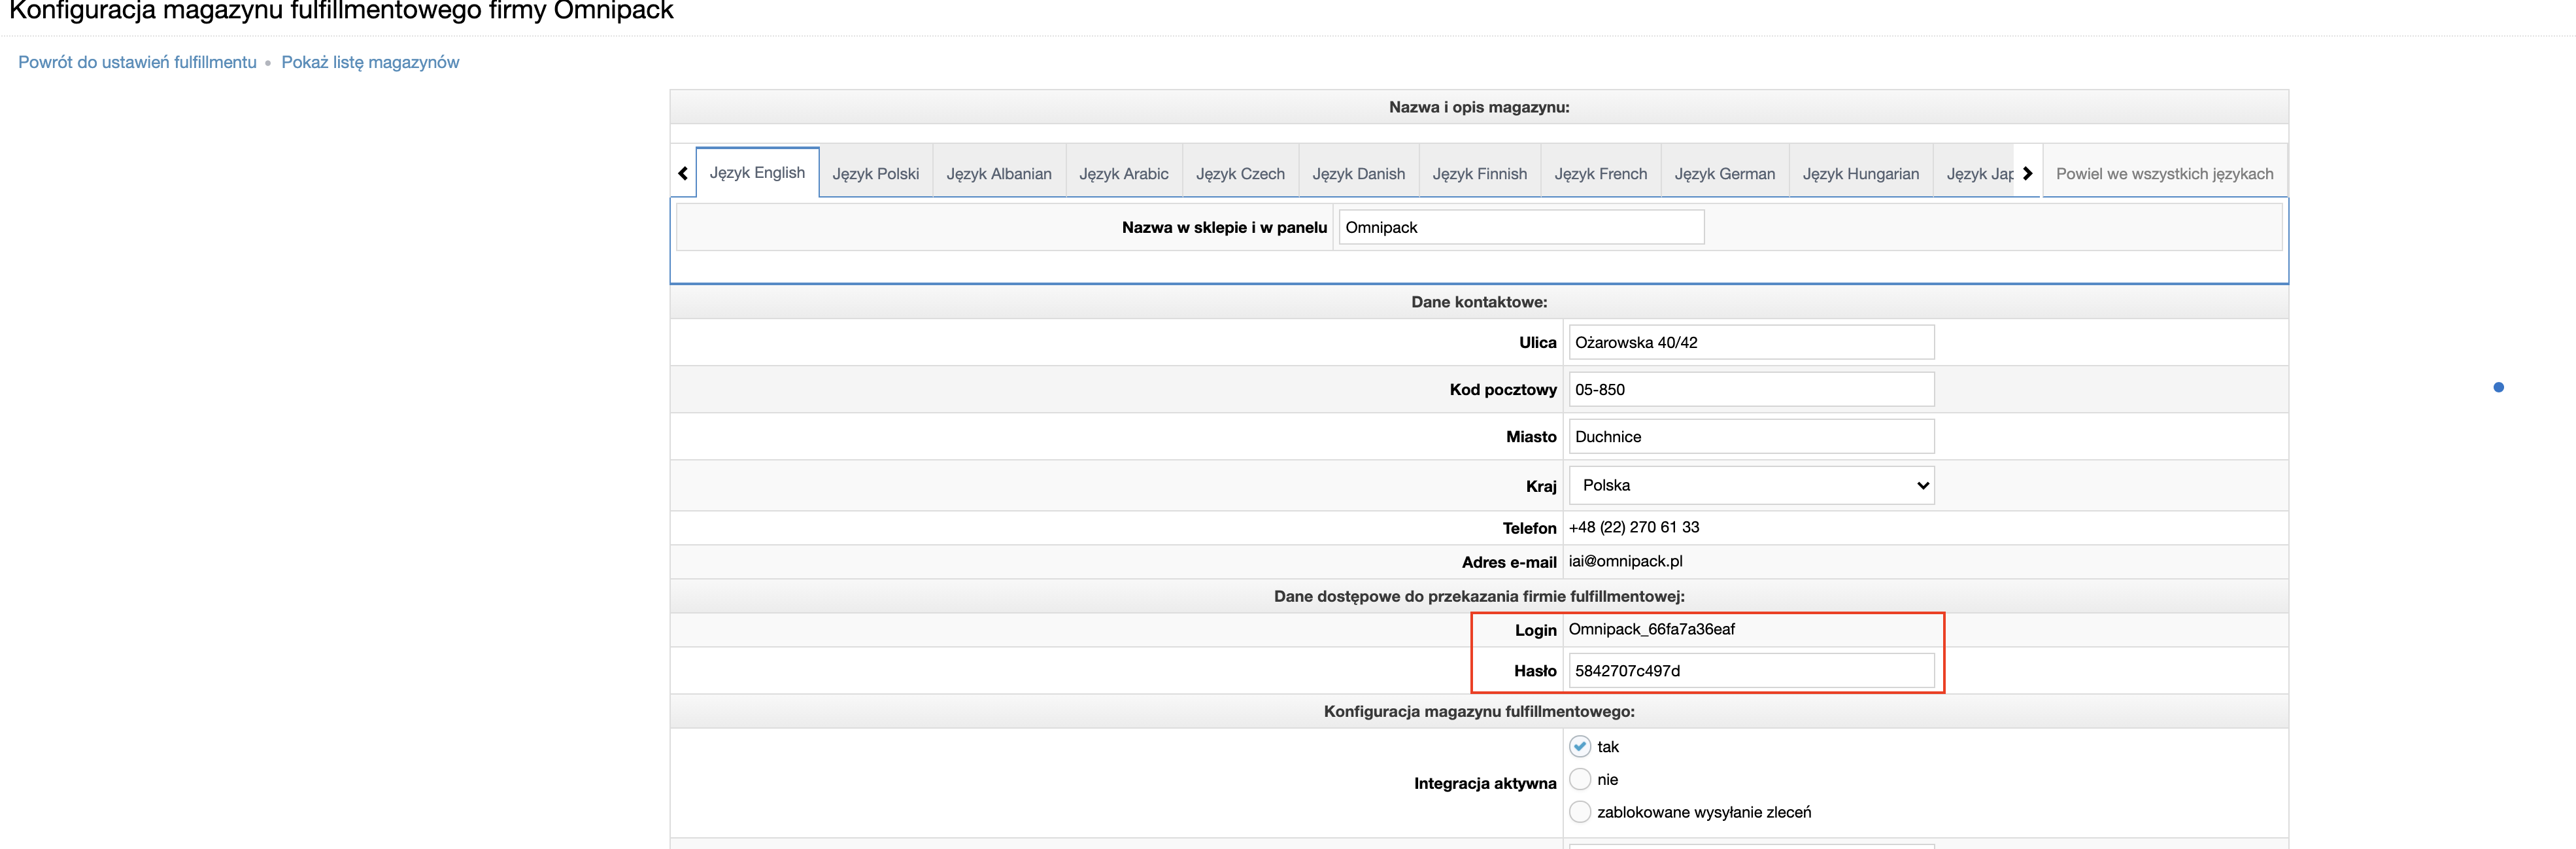Click the Nazwa i opis magazynu header
The width and height of the screenshot is (2576, 849).
tap(1479, 107)
